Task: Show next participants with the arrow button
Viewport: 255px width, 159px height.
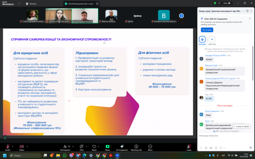Action: [181, 16]
